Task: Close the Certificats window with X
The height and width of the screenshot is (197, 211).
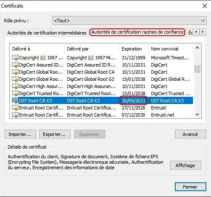Action: click(x=205, y=6)
